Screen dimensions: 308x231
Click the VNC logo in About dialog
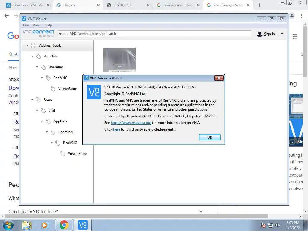(94, 92)
